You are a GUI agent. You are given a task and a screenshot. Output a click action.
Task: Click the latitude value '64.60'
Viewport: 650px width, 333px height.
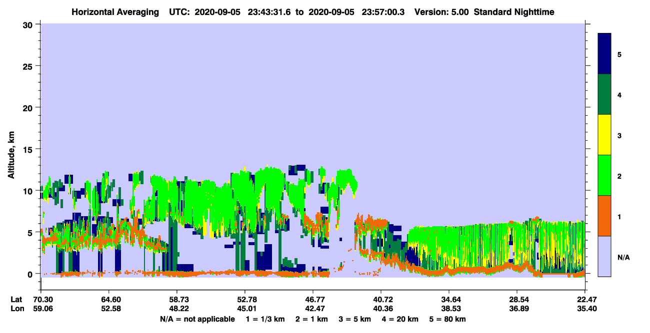coord(109,300)
